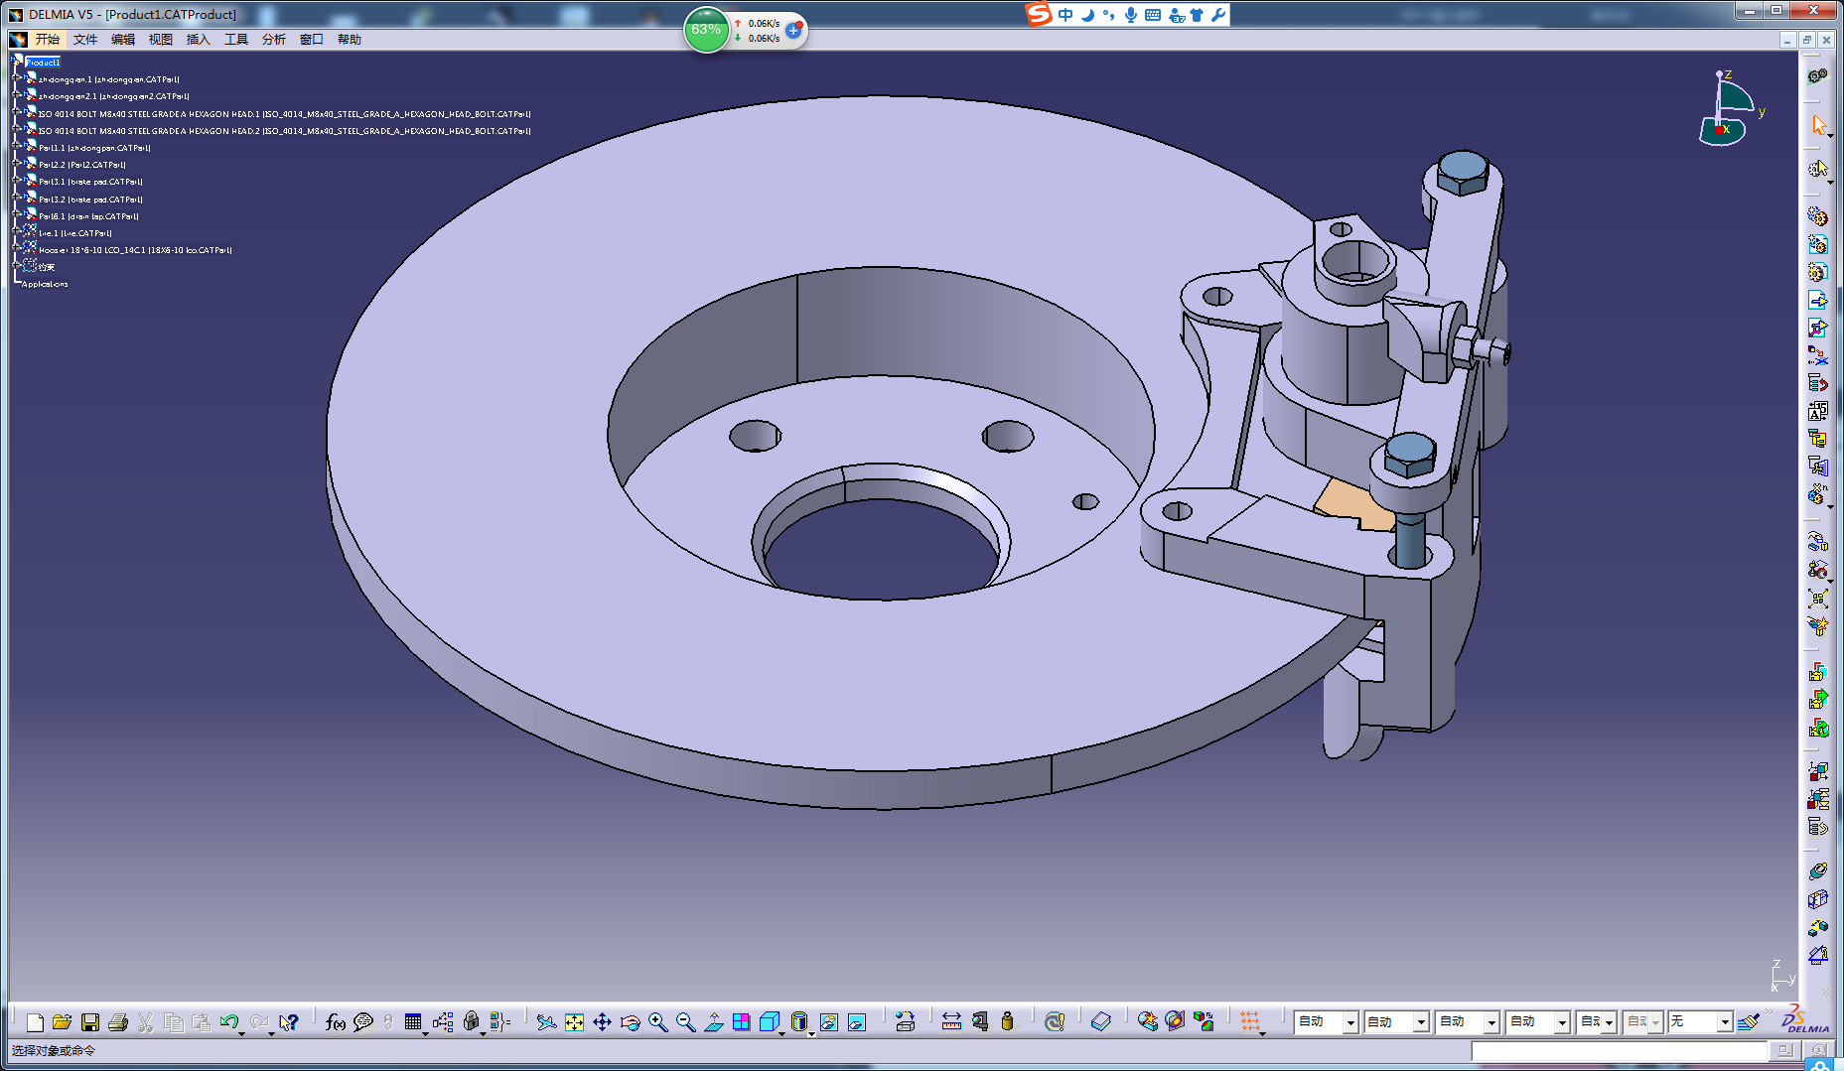Click the Zoom Out magnifier icon
Screen dimensions: 1844x1071
(685, 1022)
